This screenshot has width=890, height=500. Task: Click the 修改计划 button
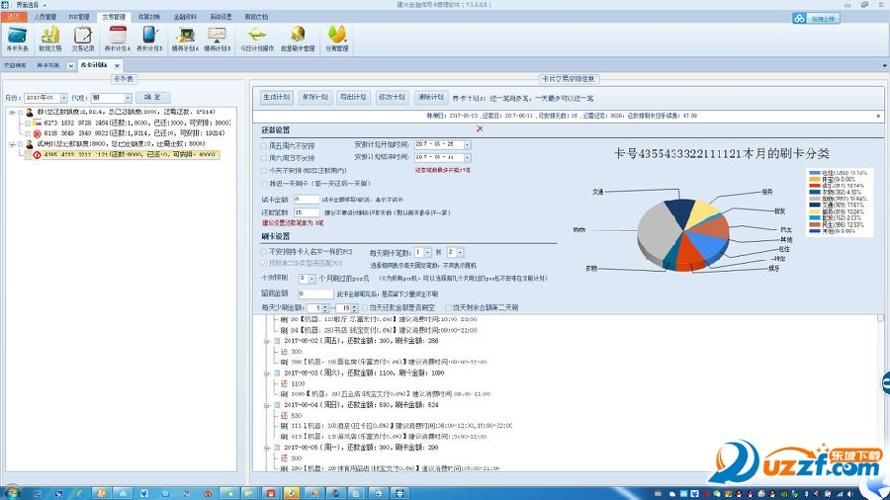click(x=392, y=98)
